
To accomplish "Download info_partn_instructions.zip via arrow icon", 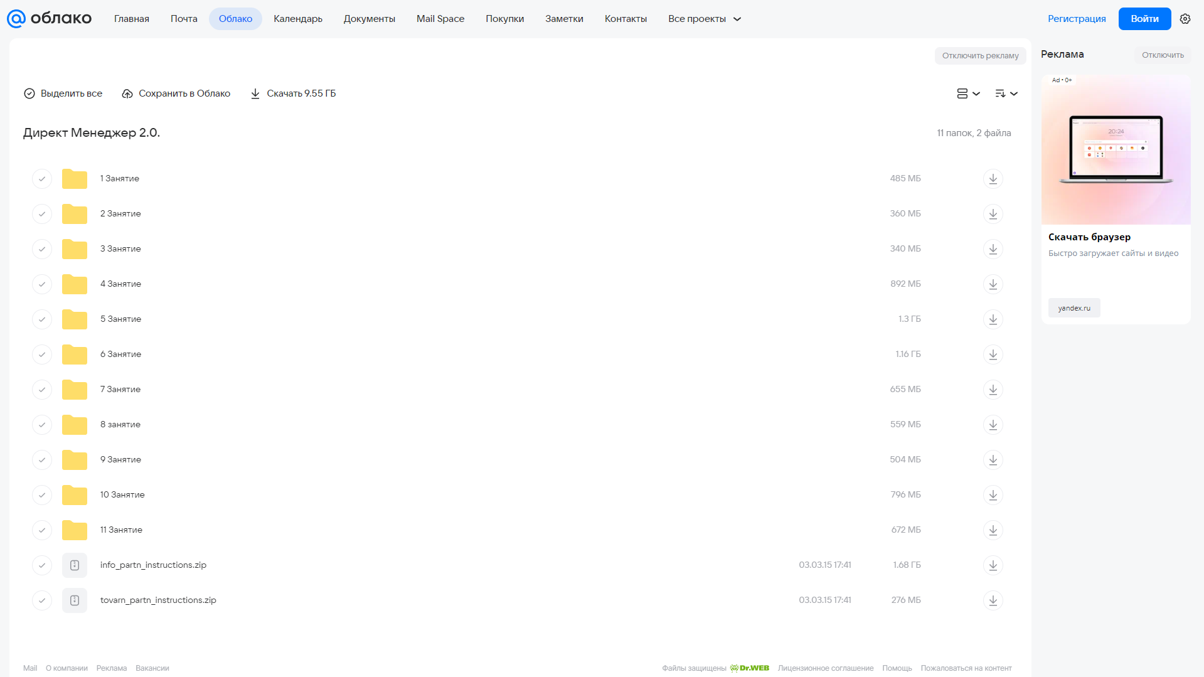I will point(993,565).
